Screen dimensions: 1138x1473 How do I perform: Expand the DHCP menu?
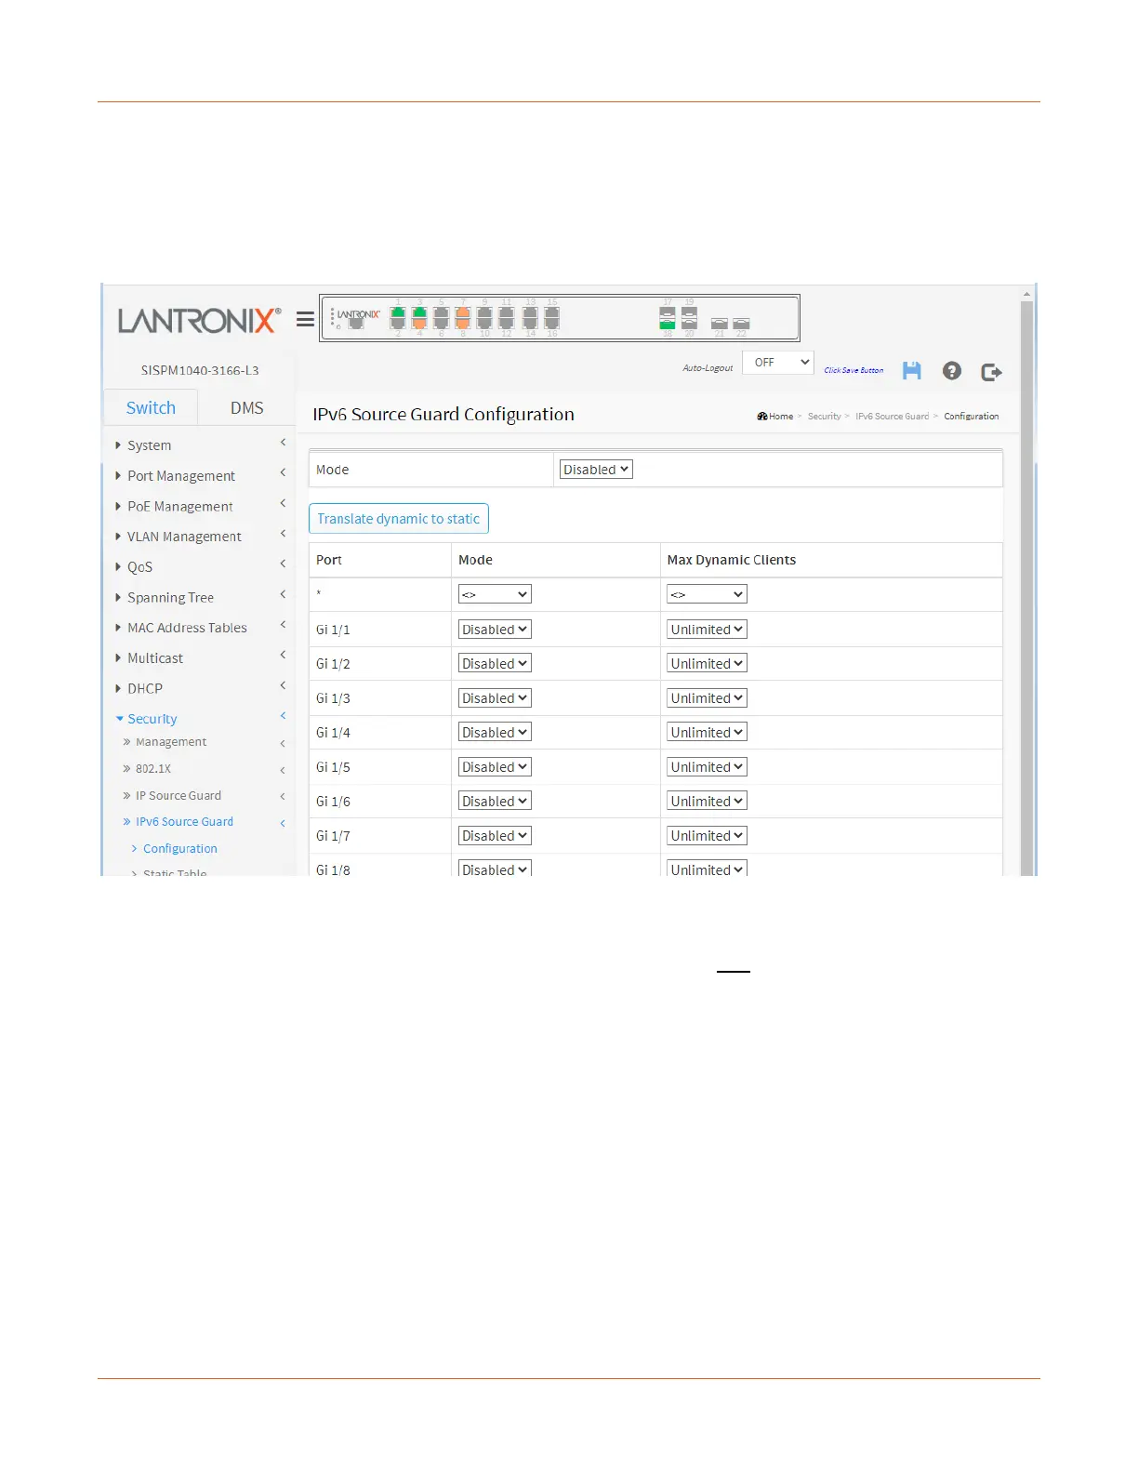[x=144, y=689]
